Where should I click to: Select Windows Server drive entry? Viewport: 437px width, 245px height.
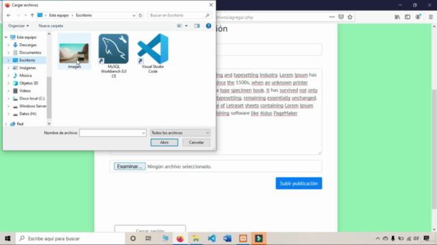coord(33,106)
